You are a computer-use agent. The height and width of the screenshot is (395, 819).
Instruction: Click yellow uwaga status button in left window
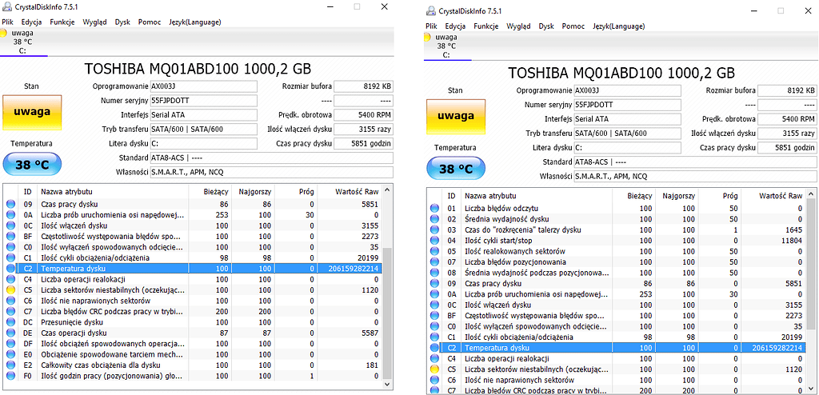32,112
